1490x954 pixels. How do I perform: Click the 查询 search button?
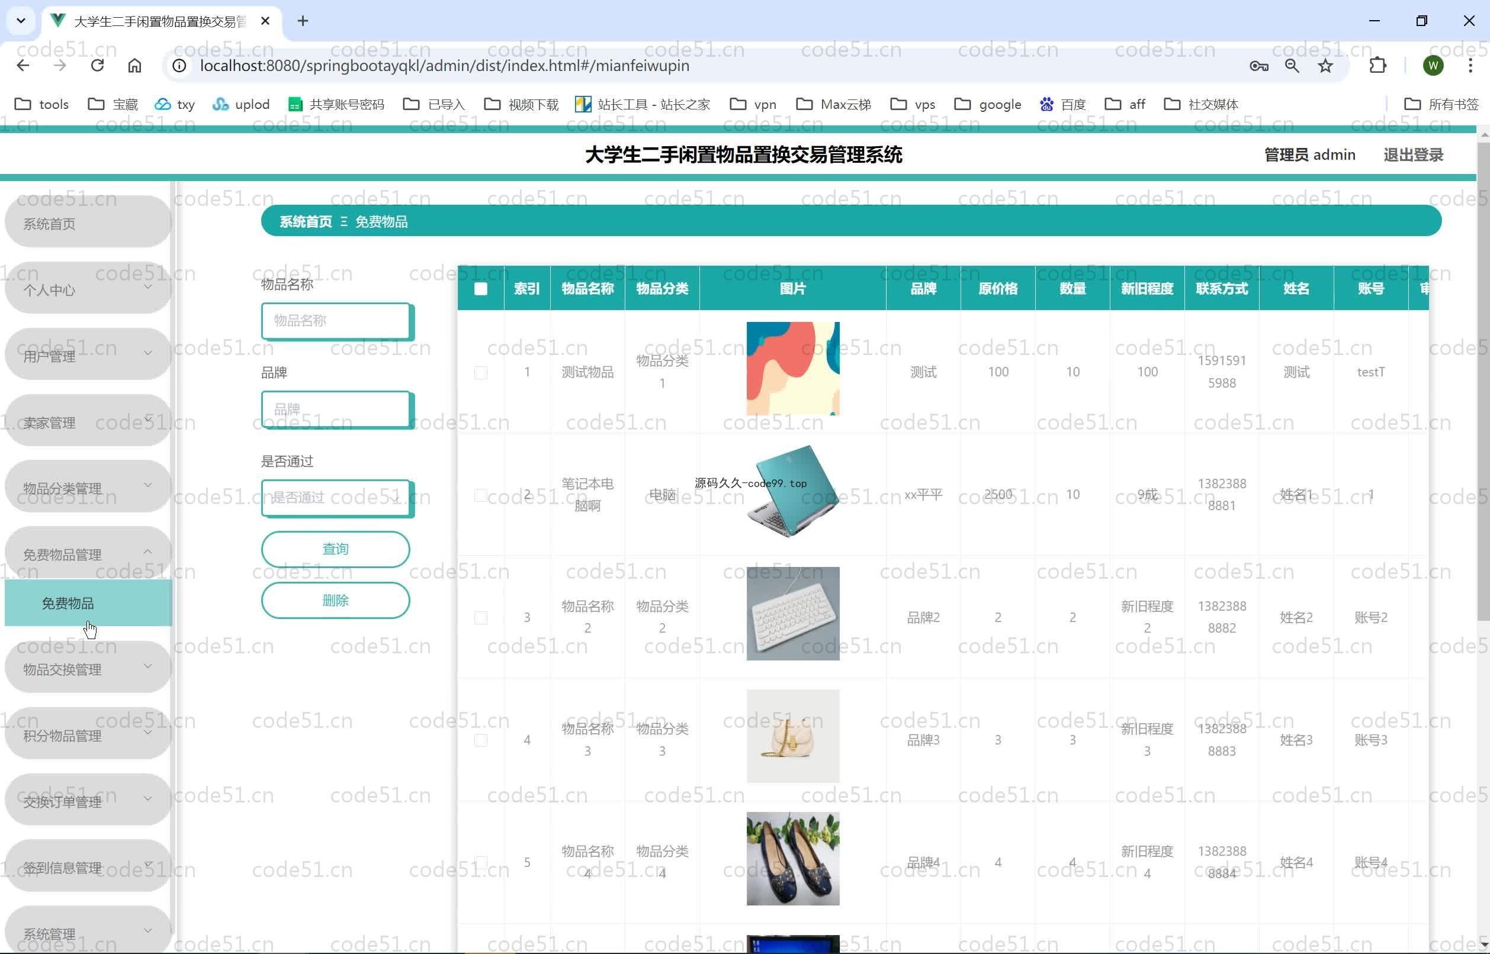(x=335, y=549)
